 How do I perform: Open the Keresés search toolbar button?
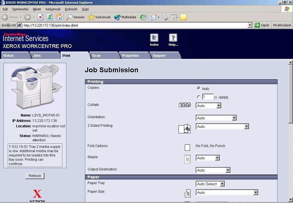76,17
